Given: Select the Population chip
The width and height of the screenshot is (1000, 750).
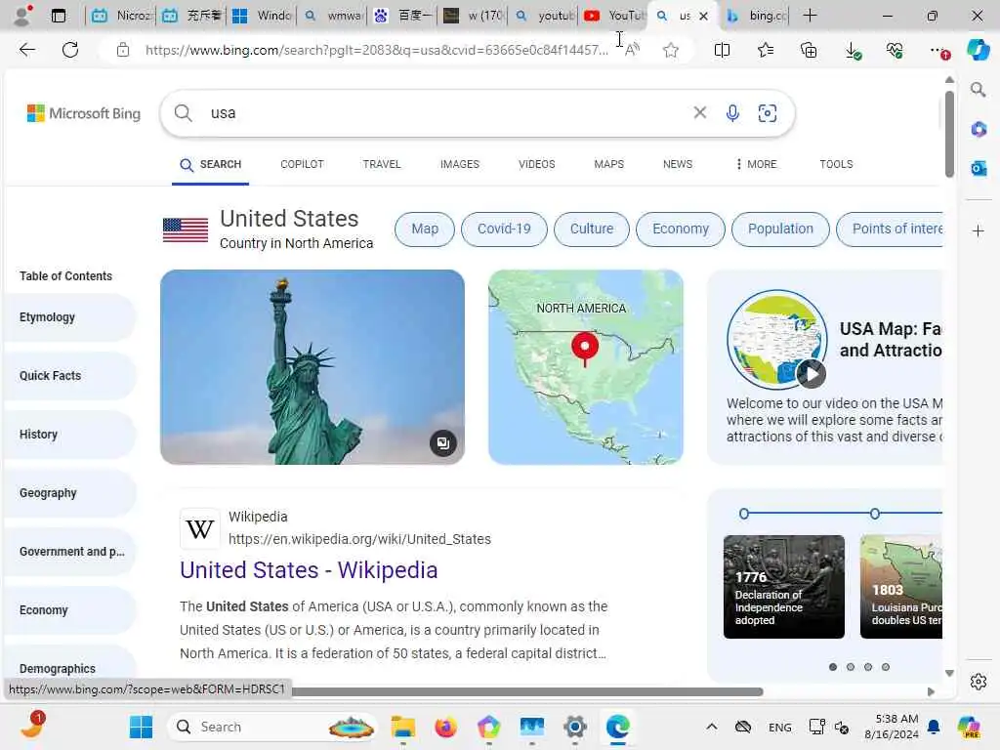Looking at the screenshot, I should click(x=780, y=229).
